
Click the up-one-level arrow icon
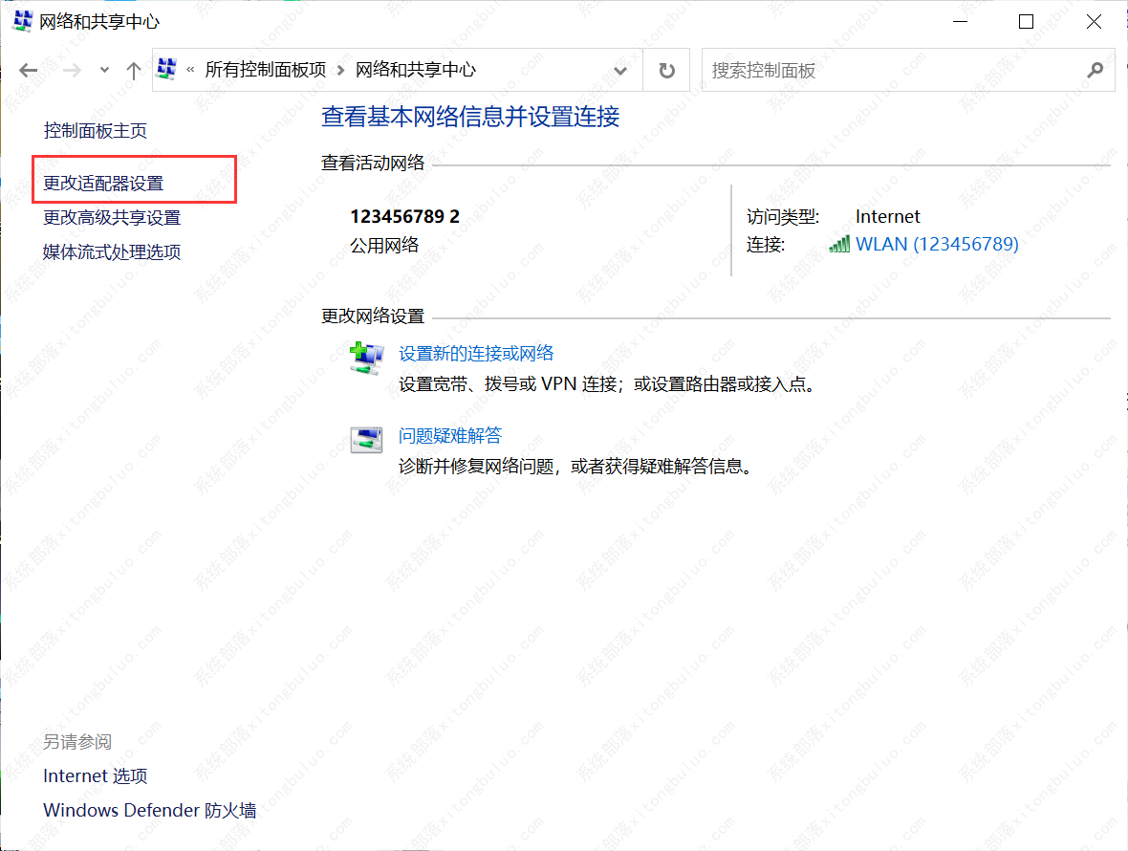coord(134,69)
